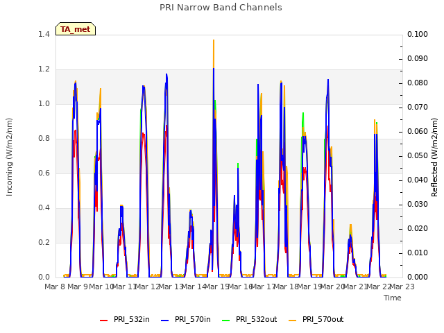Screen dimensions: 444x333
Task: Click the 0.4 left axis tick label
Action: coord(44,208)
